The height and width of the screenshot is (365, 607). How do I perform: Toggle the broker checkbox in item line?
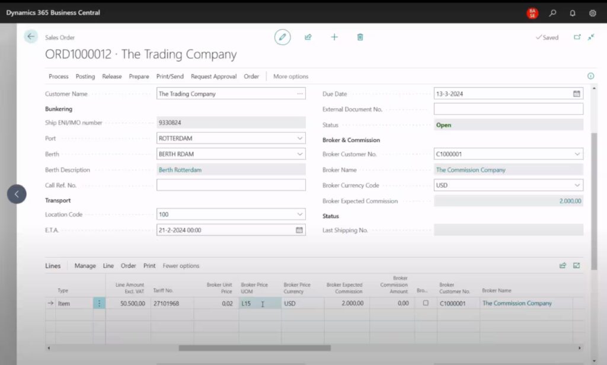tap(426, 303)
